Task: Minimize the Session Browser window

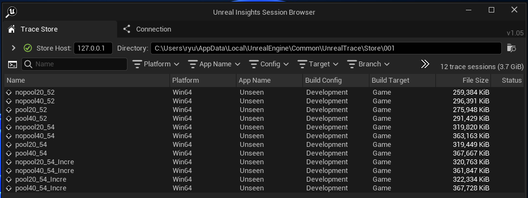Action: click(x=469, y=10)
